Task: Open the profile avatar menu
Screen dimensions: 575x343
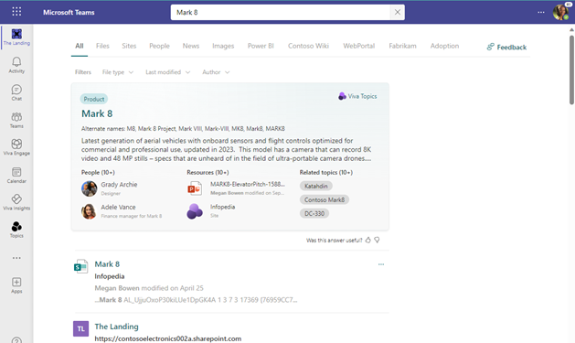Action: (x=560, y=12)
